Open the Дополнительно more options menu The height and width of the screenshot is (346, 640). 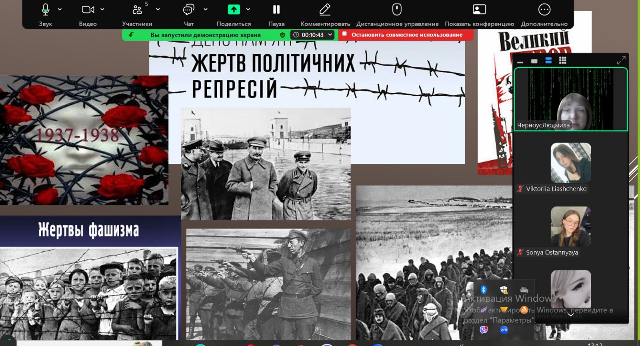(544, 10)
